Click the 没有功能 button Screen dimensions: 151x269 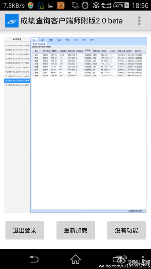click(x=127, y=230)
